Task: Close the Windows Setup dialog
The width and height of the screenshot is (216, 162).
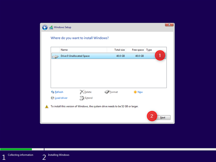Action: [x=169, y=25]
